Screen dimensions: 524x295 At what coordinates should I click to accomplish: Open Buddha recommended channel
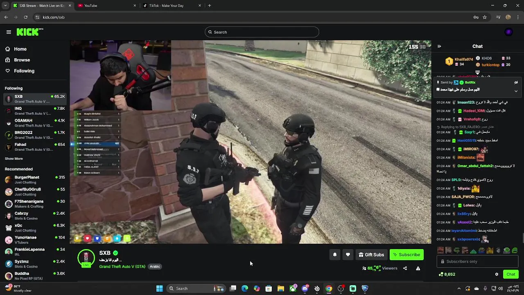pyautogui.click(x=35, y=276)
